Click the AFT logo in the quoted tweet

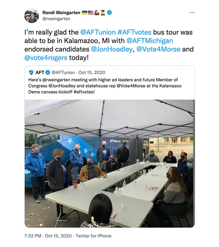[31, 72]
